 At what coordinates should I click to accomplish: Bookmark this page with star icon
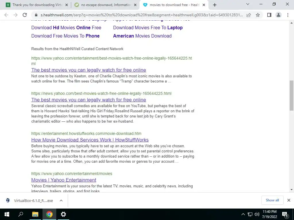(258, 15)
